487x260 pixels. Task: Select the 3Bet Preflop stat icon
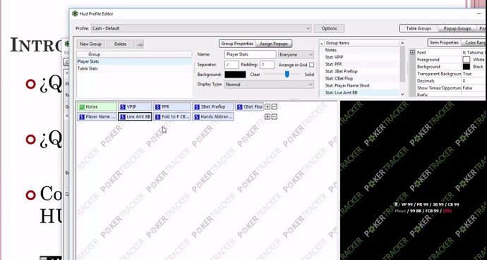pos(197,107)
